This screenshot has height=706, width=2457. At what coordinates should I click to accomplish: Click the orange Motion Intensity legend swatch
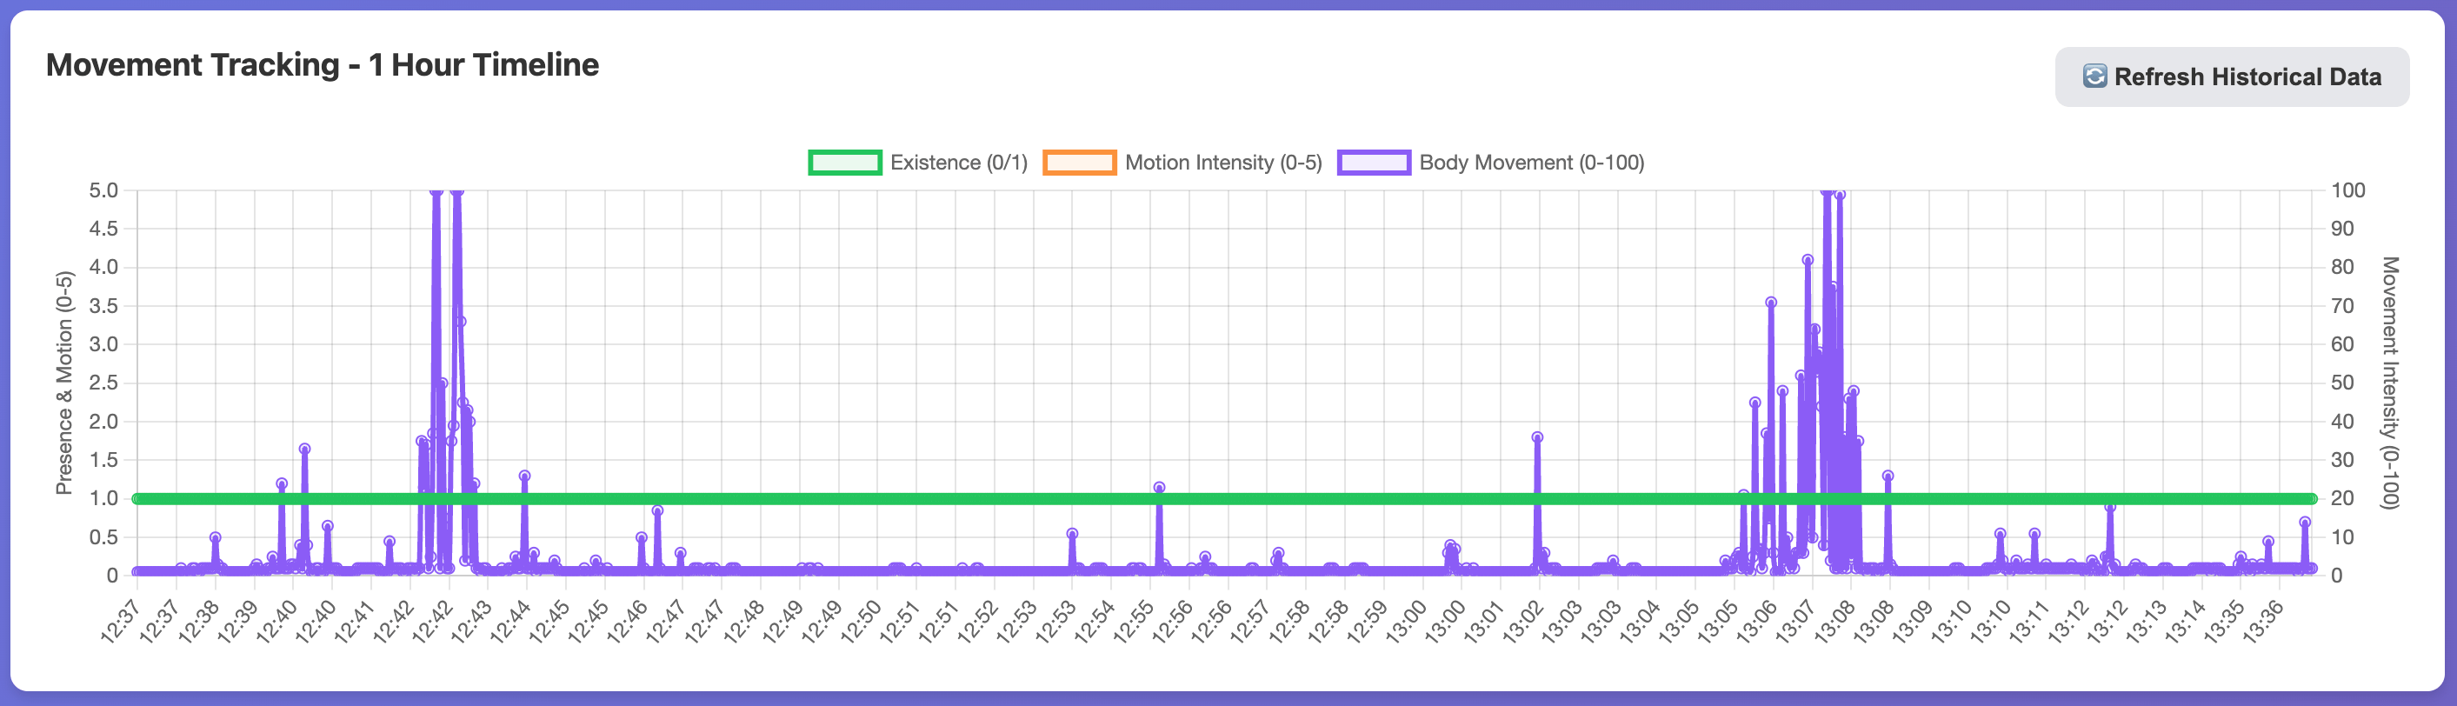click(x=1079, y=163)
